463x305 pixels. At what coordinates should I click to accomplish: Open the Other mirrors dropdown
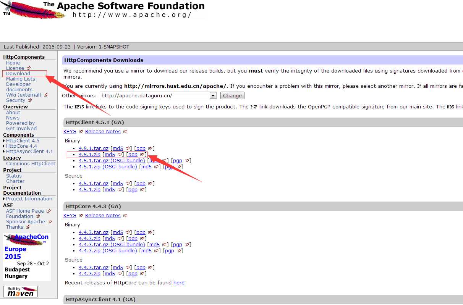coord(158,95)
